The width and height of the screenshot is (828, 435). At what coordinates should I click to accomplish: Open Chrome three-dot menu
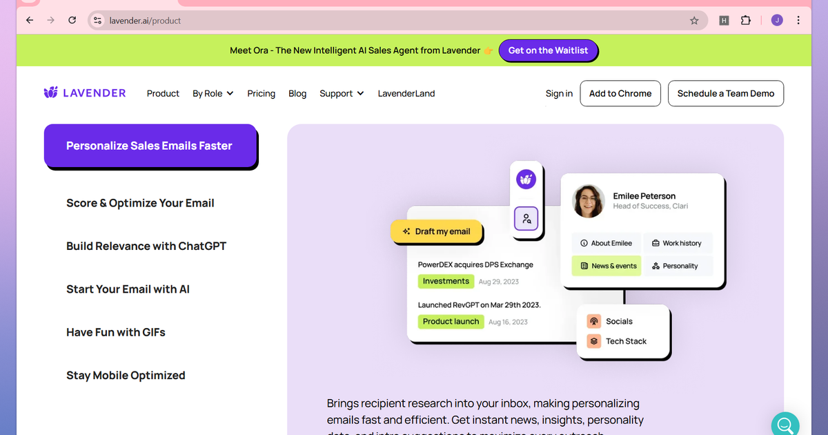point(798,21)
